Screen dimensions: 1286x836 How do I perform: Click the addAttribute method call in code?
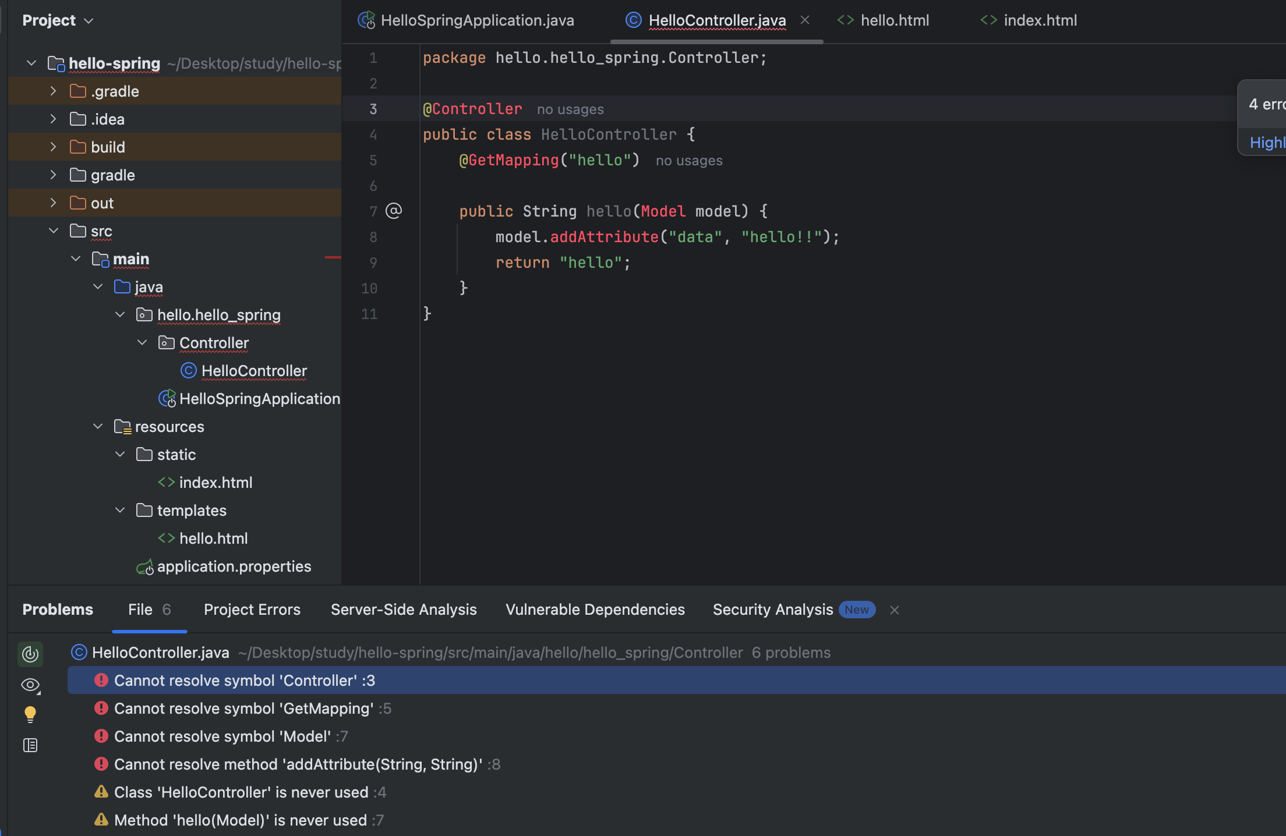click(604, 237)
